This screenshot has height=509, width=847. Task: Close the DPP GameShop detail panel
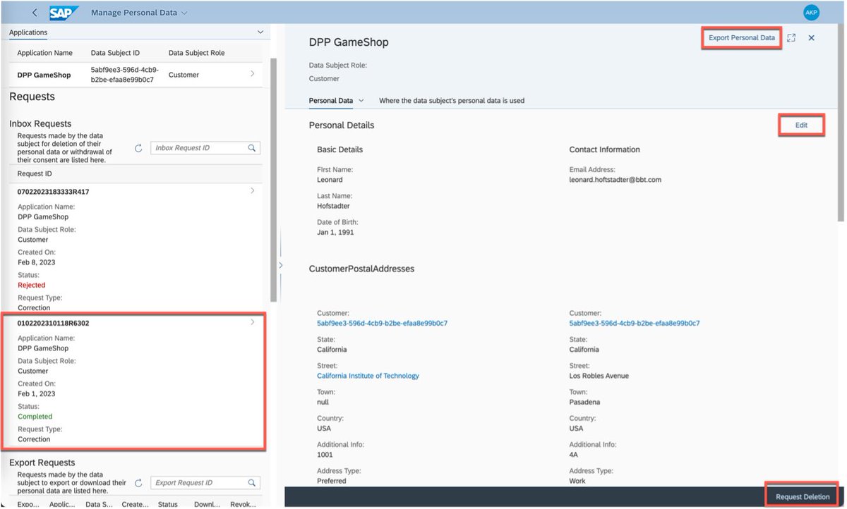[x=812, y=38]
